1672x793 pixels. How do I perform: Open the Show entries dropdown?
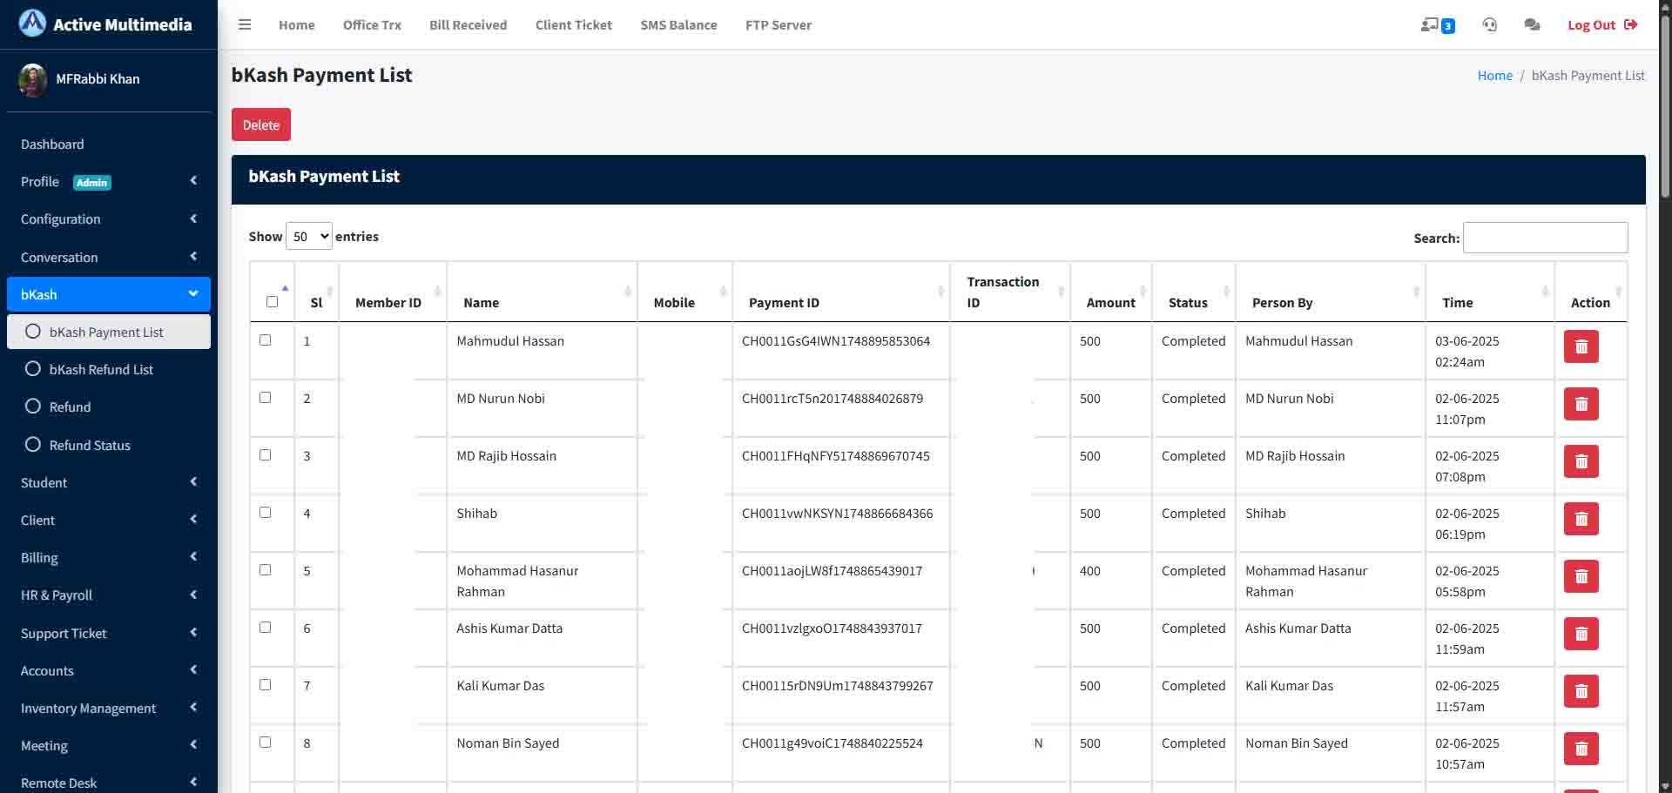(309, 237)
